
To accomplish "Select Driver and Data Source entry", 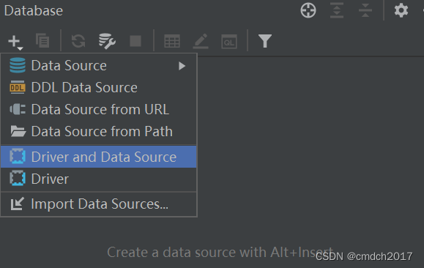I will point(99,157).
